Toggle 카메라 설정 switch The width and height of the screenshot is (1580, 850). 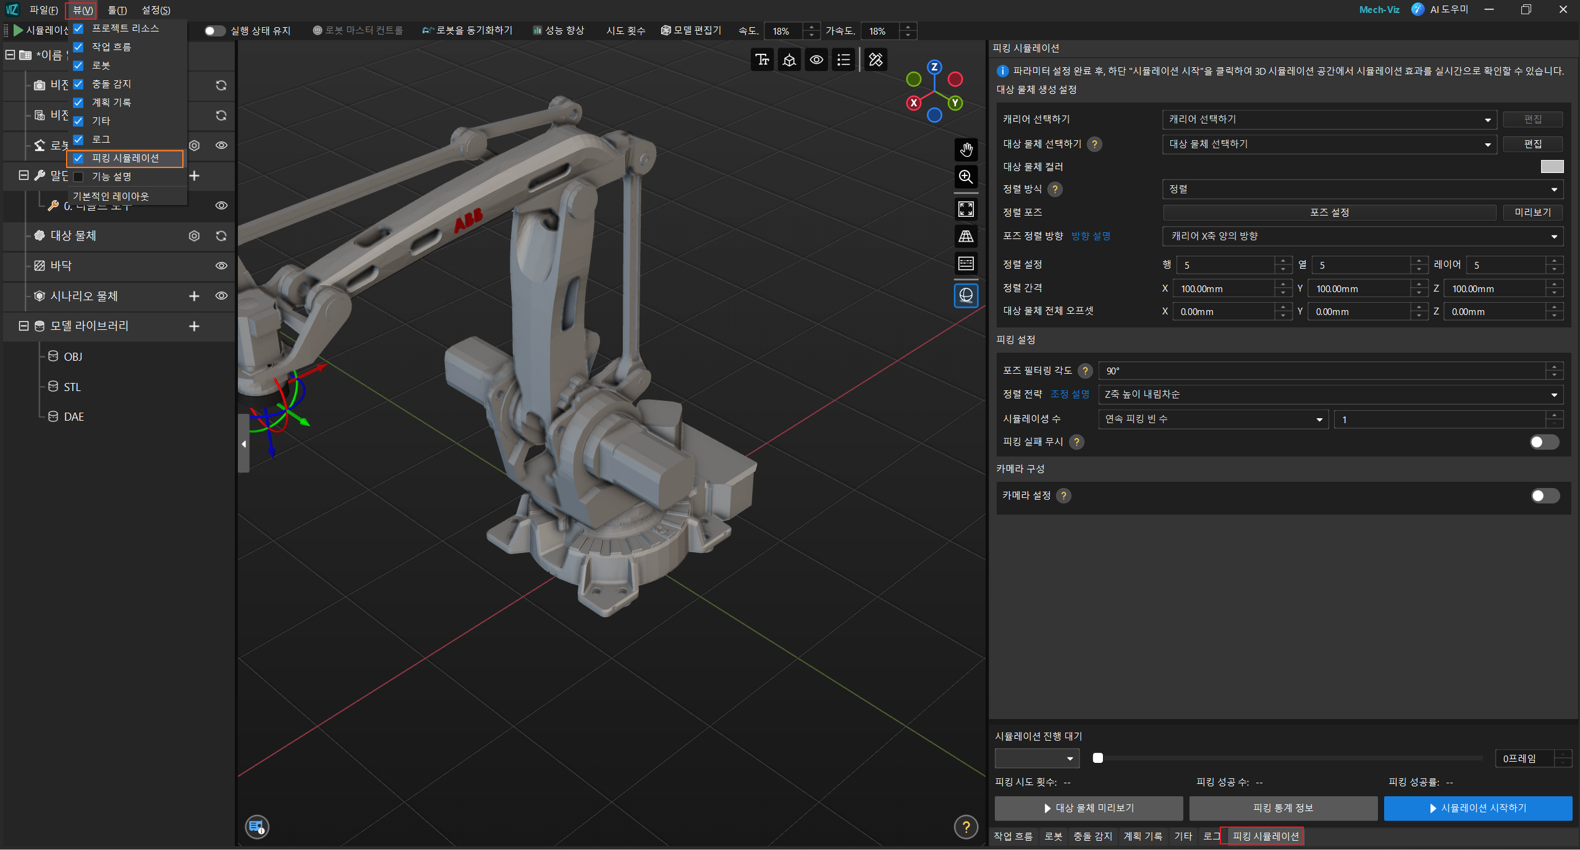pos(1544,496)
